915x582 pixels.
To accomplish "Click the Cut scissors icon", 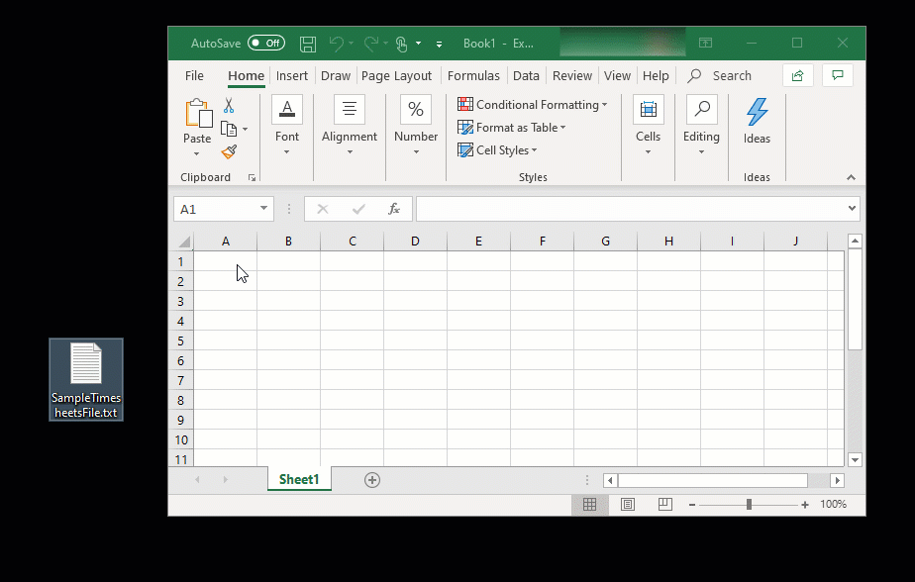I will (x=229, y=106).
